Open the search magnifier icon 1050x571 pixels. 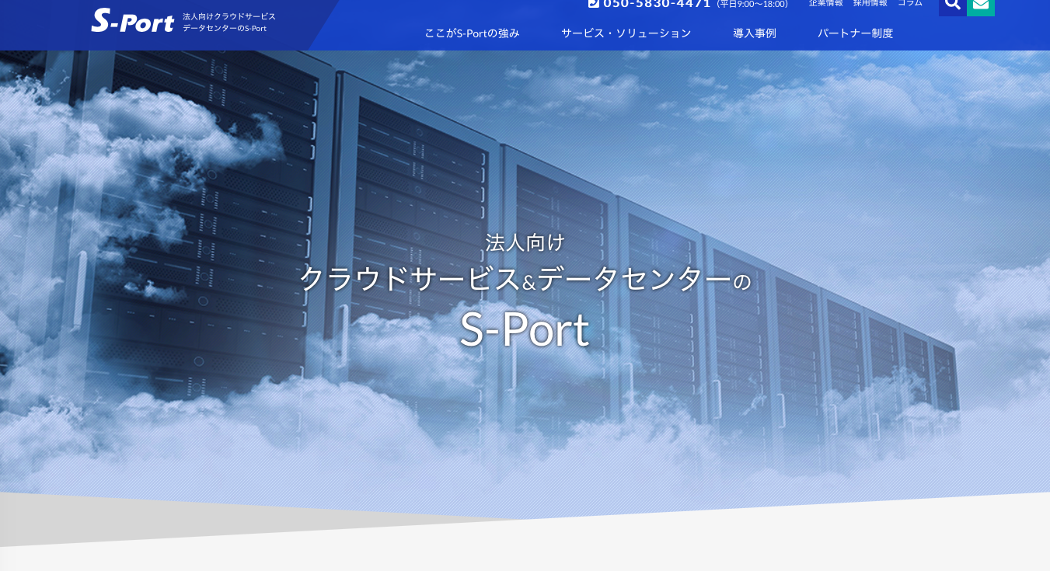click(x=952, y=5)
